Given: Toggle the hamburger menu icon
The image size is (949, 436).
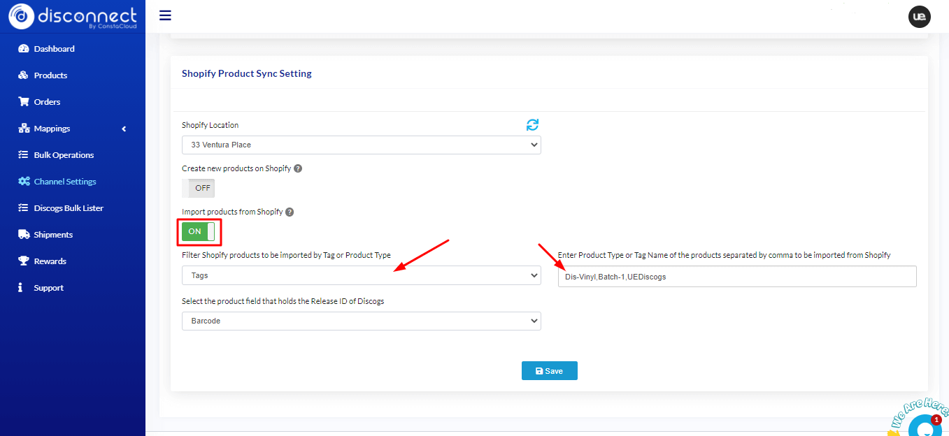Looking at the screenshot, I should tap(165, 15).
